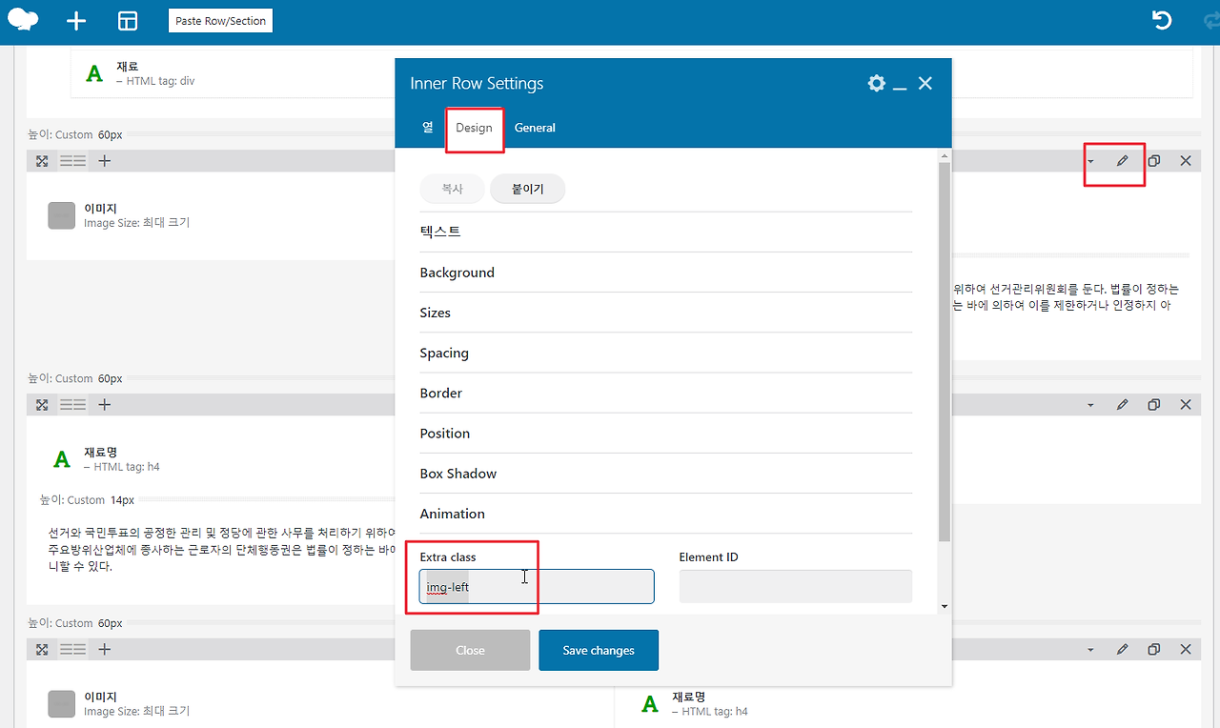Change column layout of the middle inner row
This screenshot has width=1220, height=728.
73,405
